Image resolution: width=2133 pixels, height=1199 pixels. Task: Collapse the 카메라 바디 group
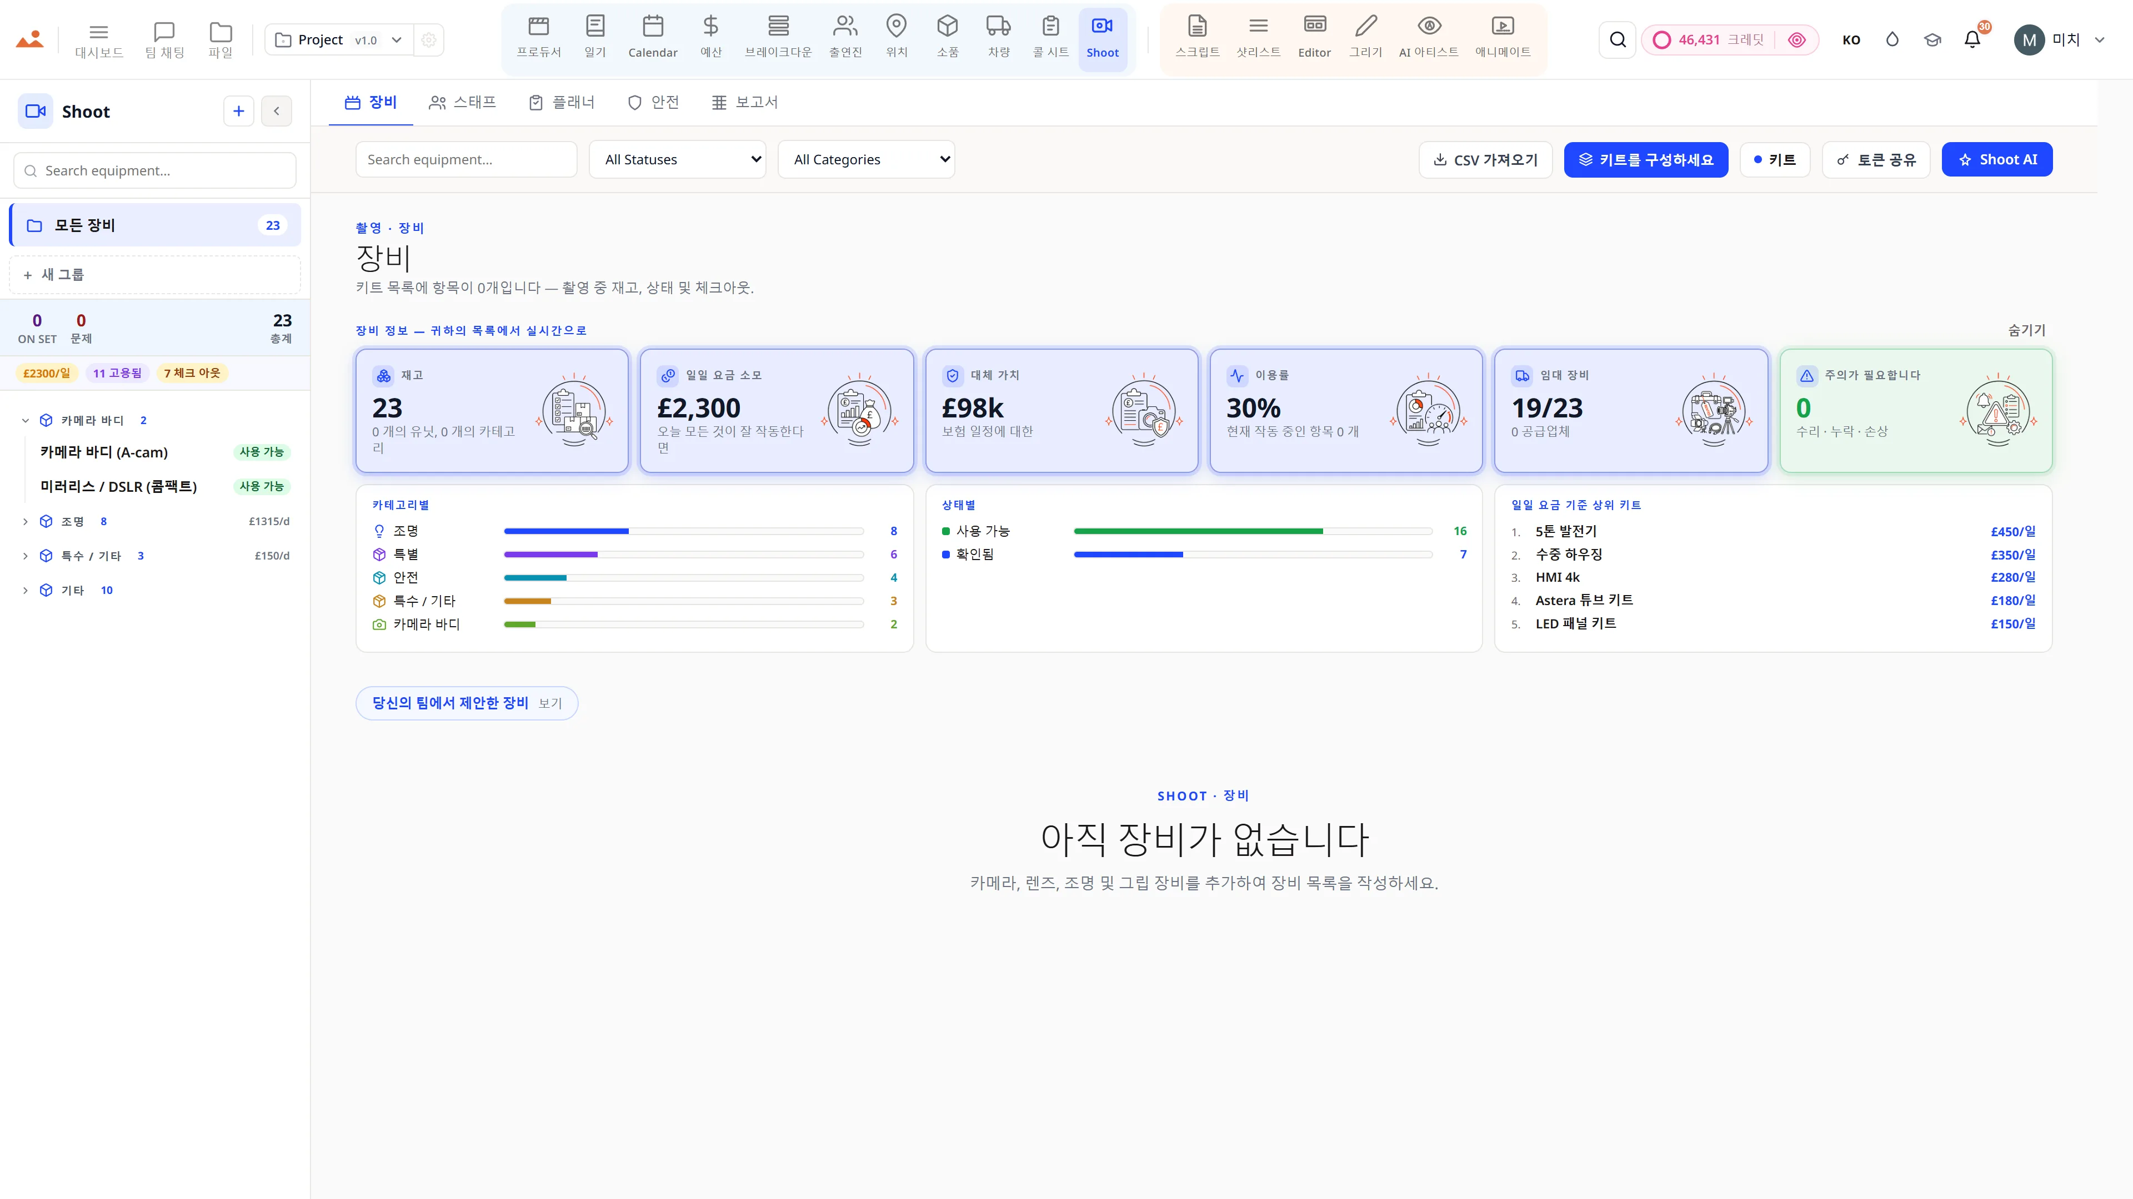(26, 420)
